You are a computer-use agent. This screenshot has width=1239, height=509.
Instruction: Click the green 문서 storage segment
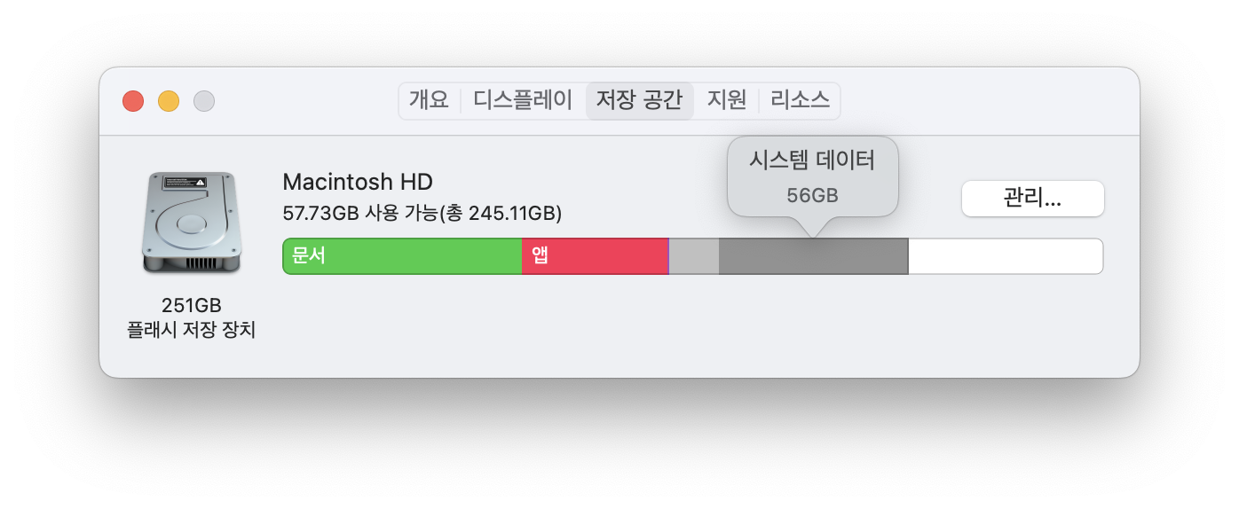402,256
